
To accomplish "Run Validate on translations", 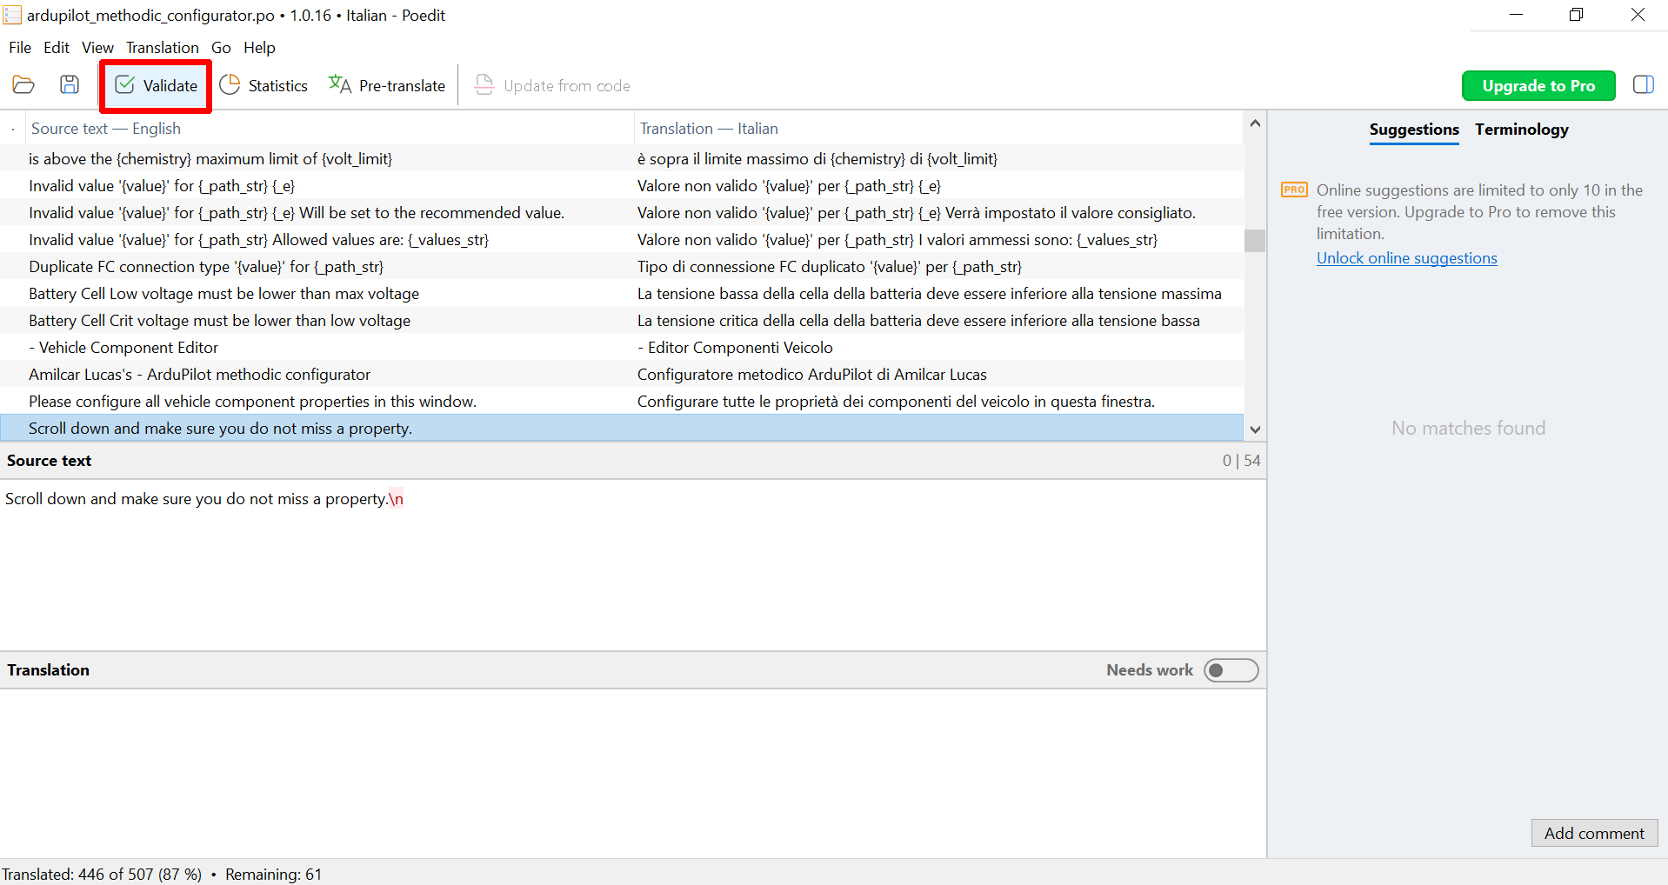I will click(156, 85).
